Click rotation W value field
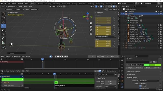Image resolution: width=163 pixels, height=91 pixels. coord(103,27)
